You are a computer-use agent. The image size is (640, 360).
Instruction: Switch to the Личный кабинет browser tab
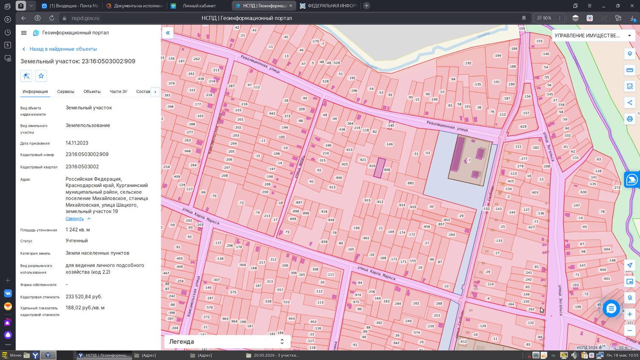pyautogui.click(x=199, y=6)
